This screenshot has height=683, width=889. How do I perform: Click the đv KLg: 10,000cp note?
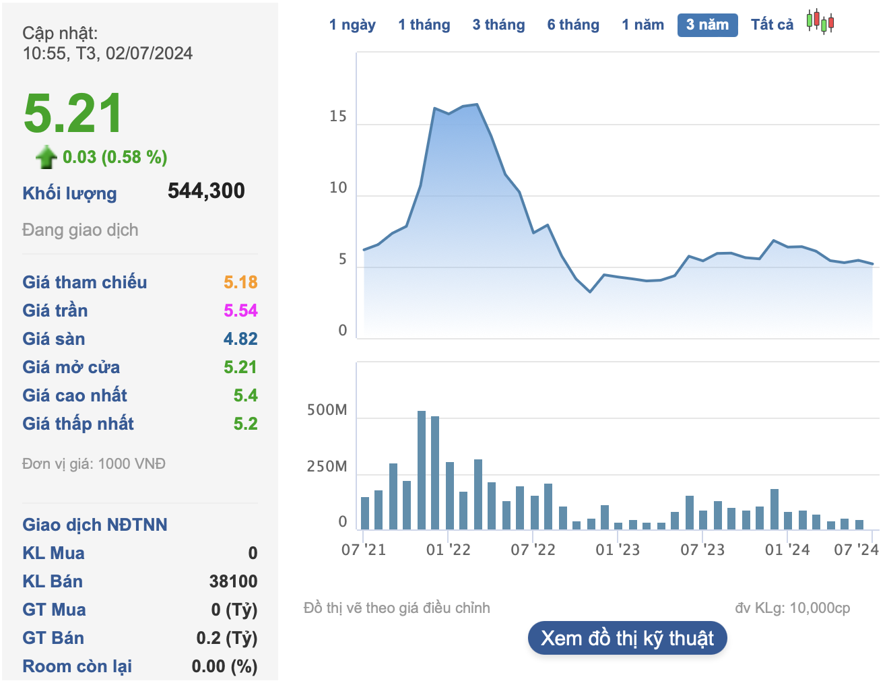(x=792, y=608)
